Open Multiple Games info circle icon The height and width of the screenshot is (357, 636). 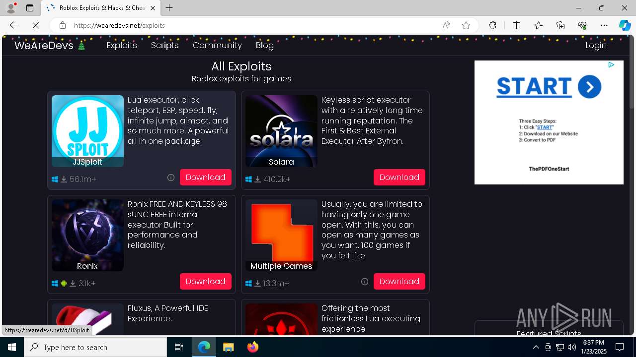point(365,282)
